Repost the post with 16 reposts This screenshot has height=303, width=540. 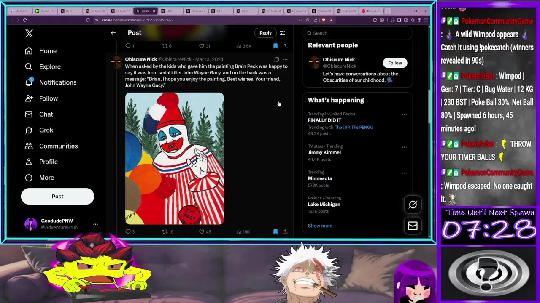(x=168, y=231)
